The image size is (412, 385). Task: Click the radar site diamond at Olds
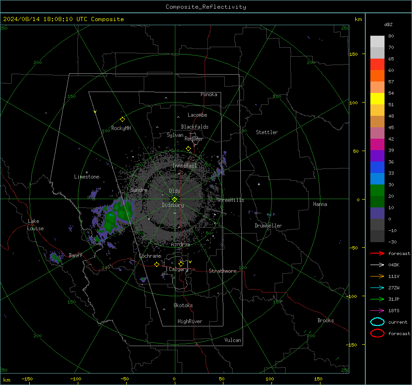174,199
